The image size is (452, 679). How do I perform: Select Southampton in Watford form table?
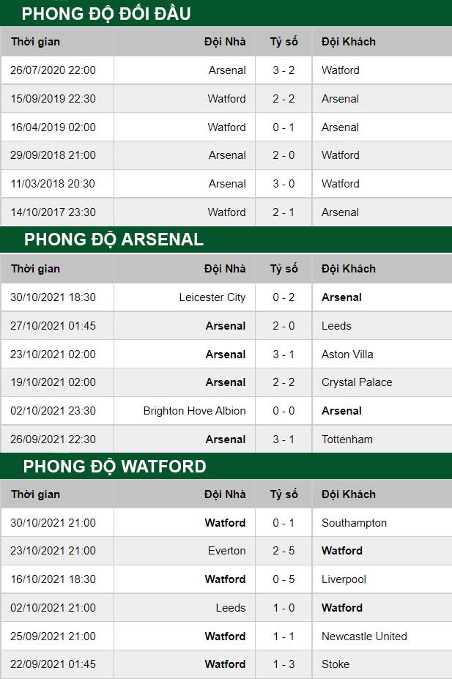(x=354, y=523)
